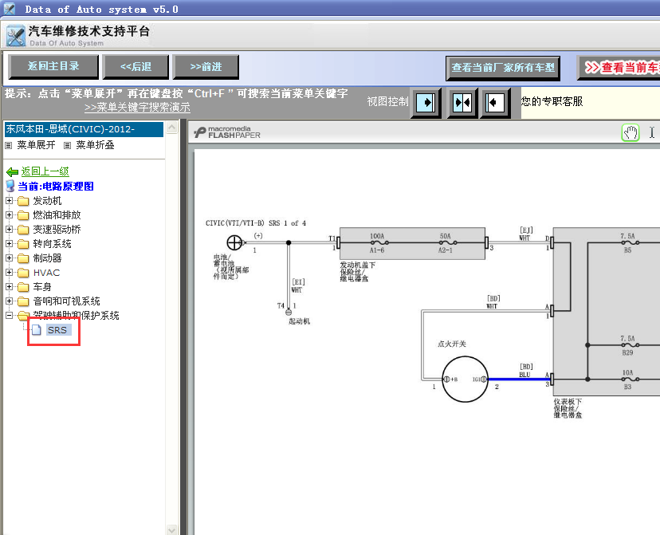The image size is (660, 535).
Task: Click 菜单展开 to expand all menus
Action: coord(36,145)
